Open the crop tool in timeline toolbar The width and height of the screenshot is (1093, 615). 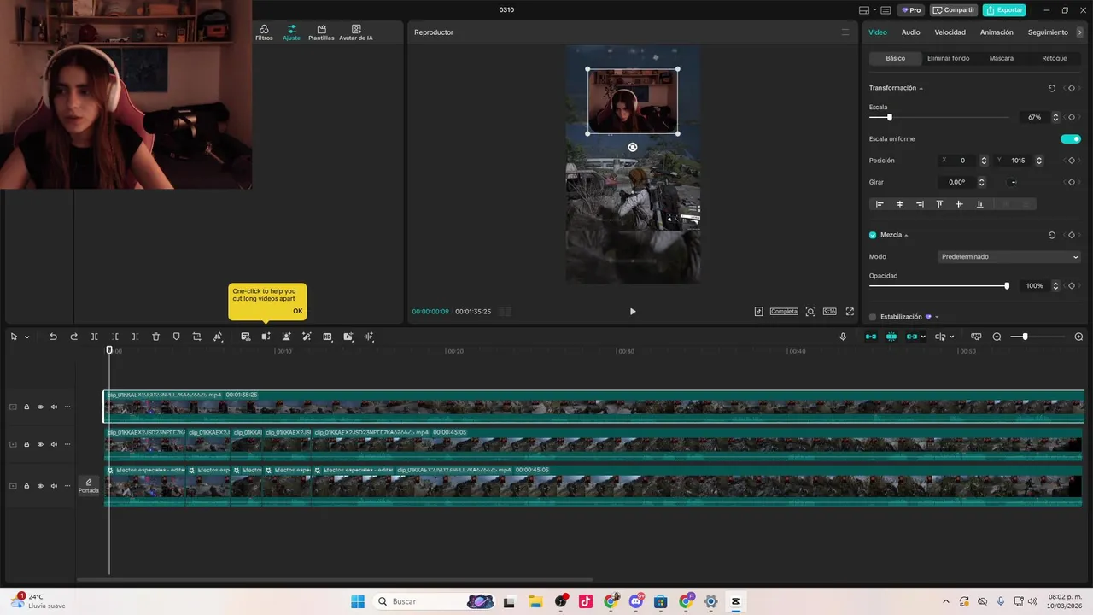coord(196,337)
